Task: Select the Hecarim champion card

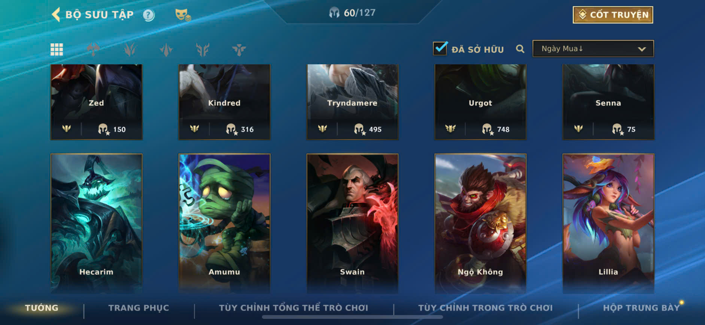Action: coord(97,223)
